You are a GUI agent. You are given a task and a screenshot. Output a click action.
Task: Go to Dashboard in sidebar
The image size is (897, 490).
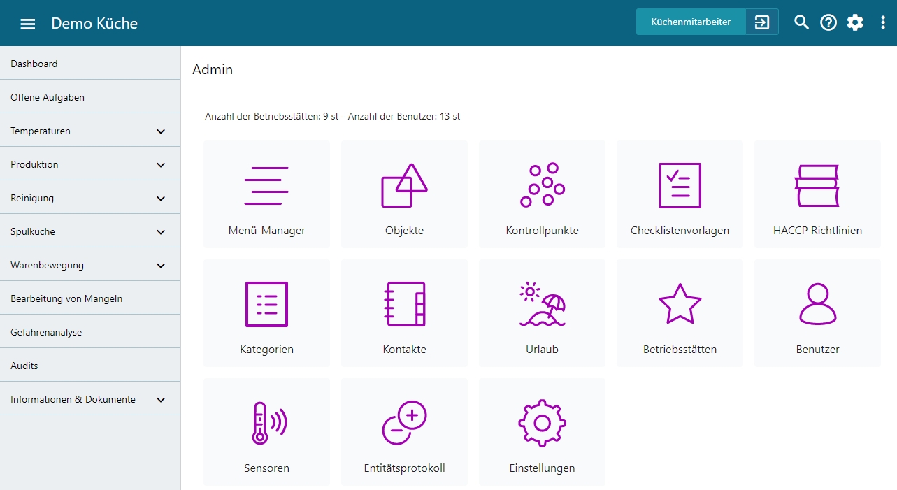coord(90,64)
